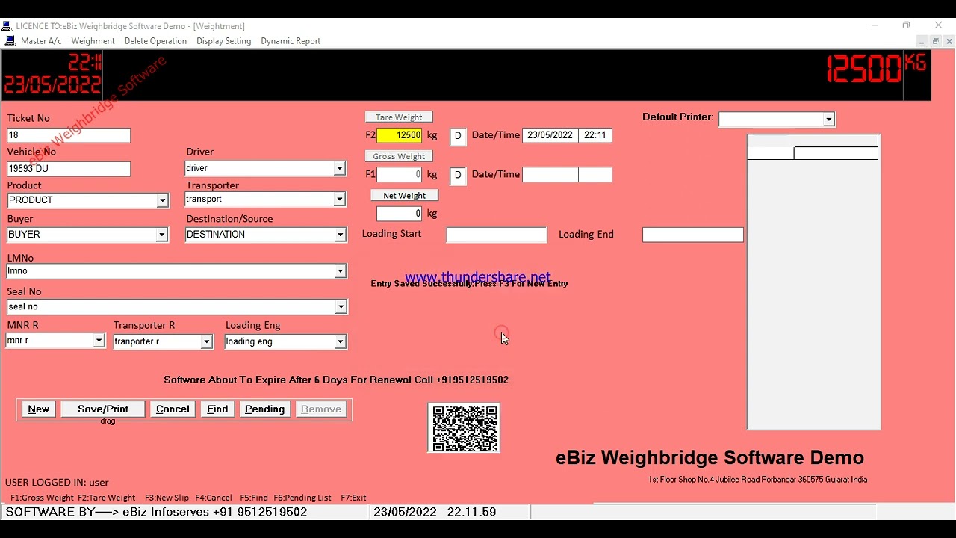Click the QR code image
956x538 pixels.
(464, 428)
